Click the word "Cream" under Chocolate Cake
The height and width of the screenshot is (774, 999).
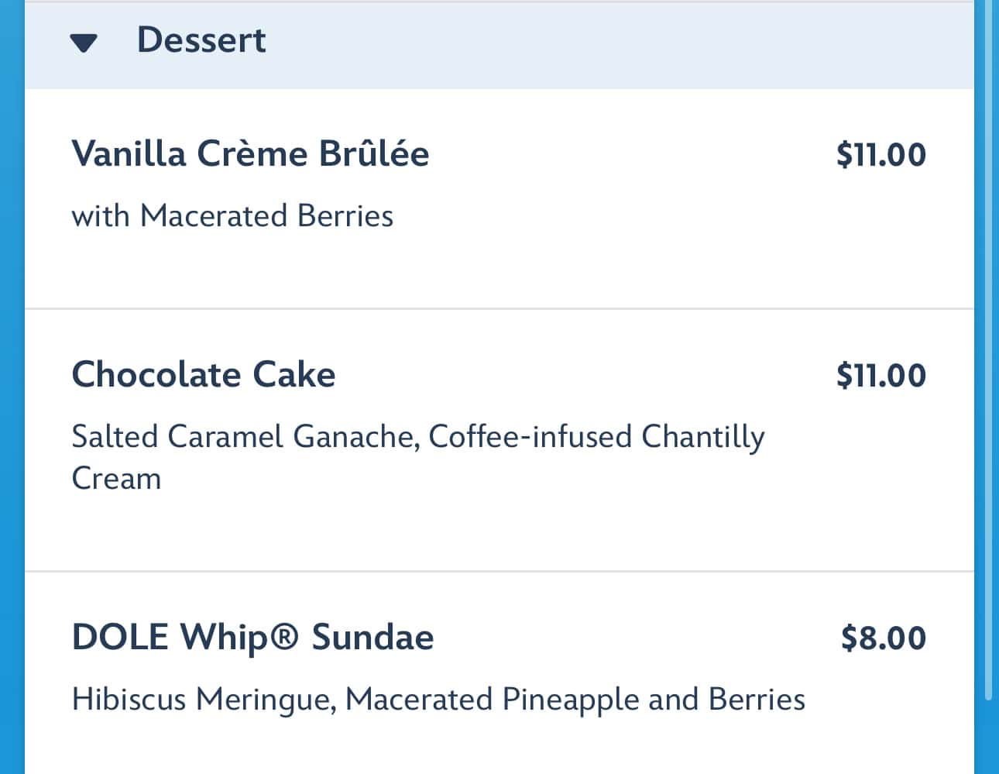[116, 479]
